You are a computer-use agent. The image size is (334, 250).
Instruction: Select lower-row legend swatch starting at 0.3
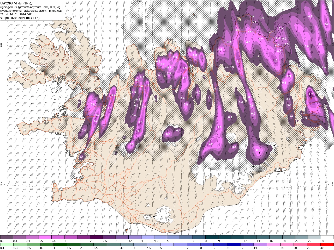click(x=20, y=245)
